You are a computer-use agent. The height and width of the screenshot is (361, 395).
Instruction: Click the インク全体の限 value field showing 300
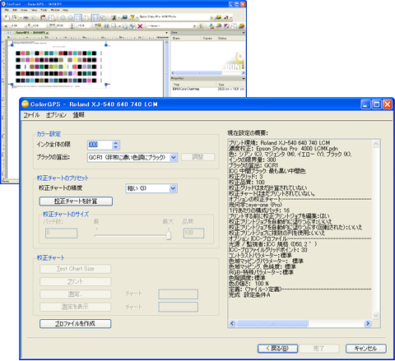click(x=100, y=145)
